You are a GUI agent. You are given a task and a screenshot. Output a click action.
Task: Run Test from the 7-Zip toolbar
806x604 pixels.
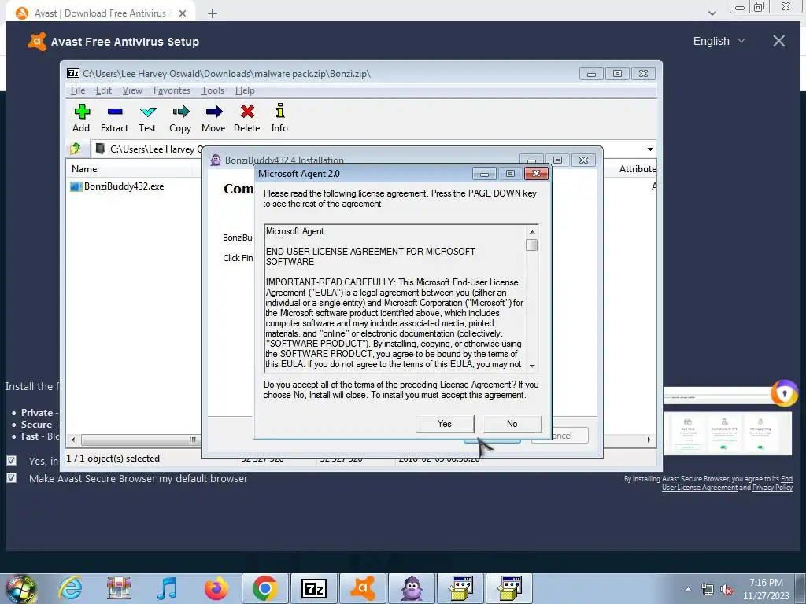[147, 118]
